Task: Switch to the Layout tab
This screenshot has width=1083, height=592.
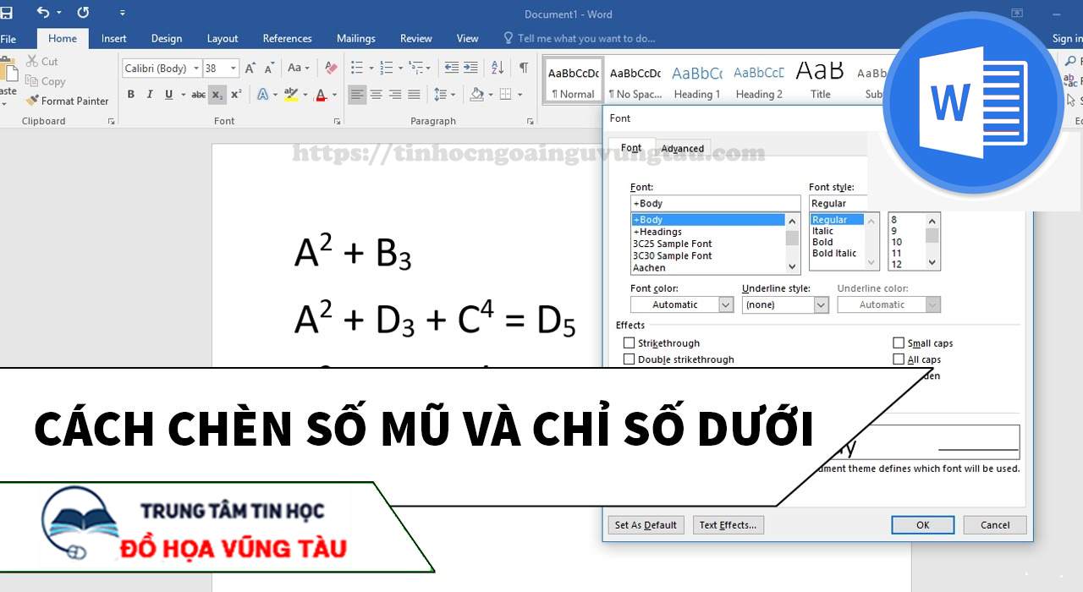Action: point(223,38)
